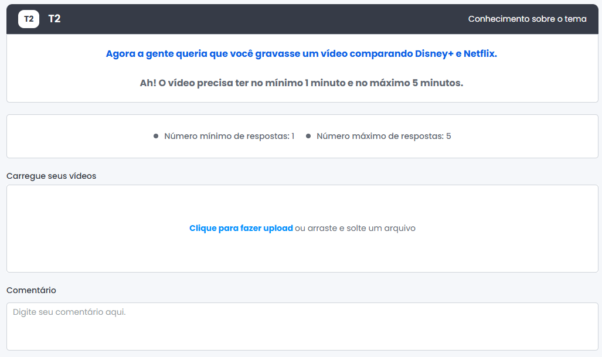Click the 'Carregue seus vídeos' label
Viewport: 602px width, 357px height.
52,176
